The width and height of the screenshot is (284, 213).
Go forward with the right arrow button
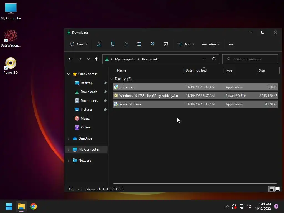[80, 59]
